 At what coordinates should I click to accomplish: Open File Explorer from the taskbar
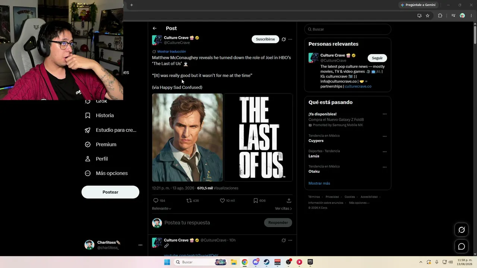click(234, 262)
